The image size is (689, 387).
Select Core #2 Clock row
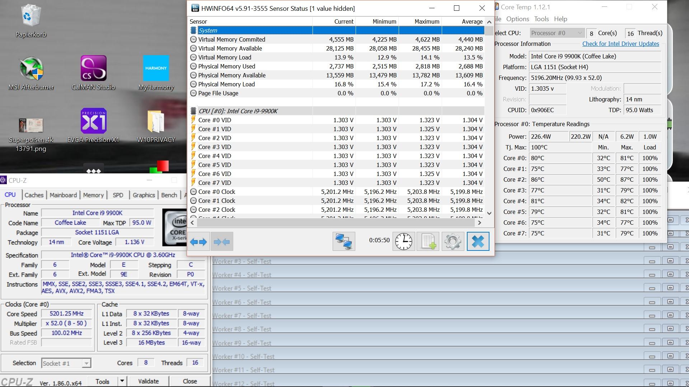[x=337, y=210]
